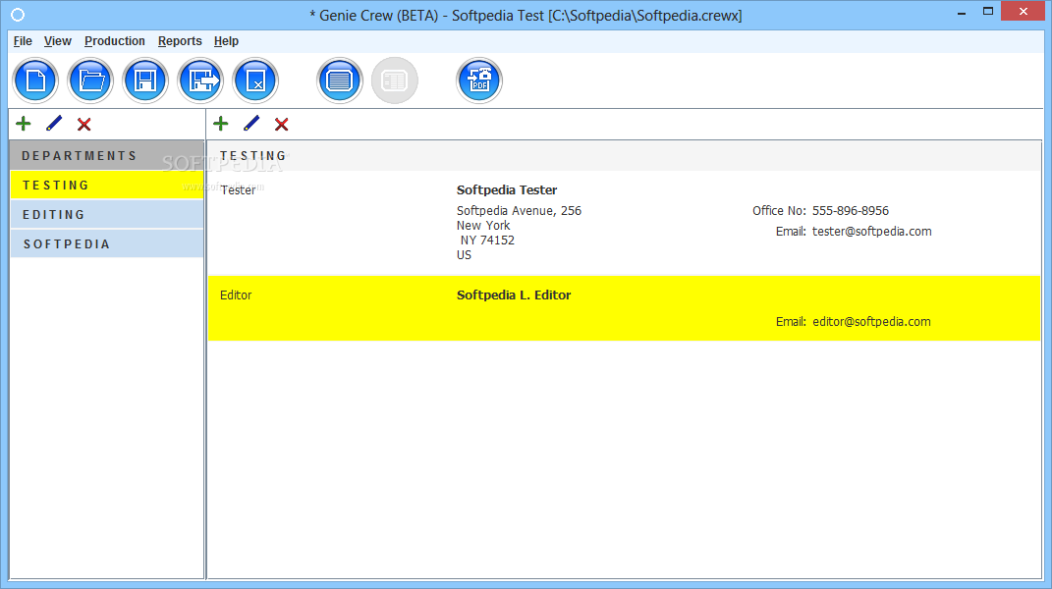This screenshot has width=1052, height=589.
Task: Edit selected crew member with pencil icon
Action: 250,124
